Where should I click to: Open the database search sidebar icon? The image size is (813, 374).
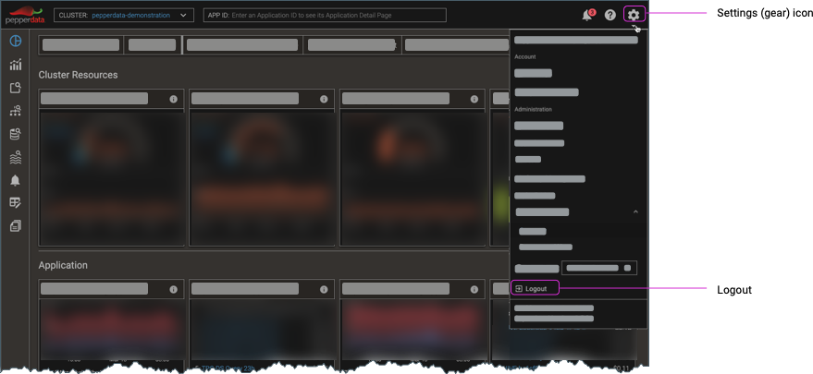(16, 134)
